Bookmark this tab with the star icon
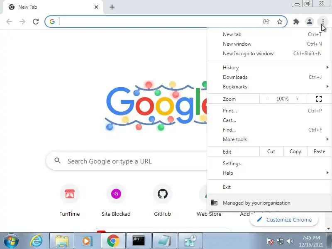Viewport: 332px width, 249px height. click(279, 22)
